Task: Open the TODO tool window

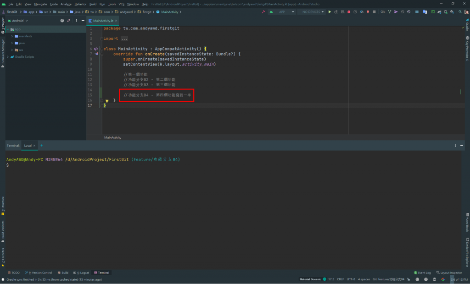Action: click(x=13, y=273)
